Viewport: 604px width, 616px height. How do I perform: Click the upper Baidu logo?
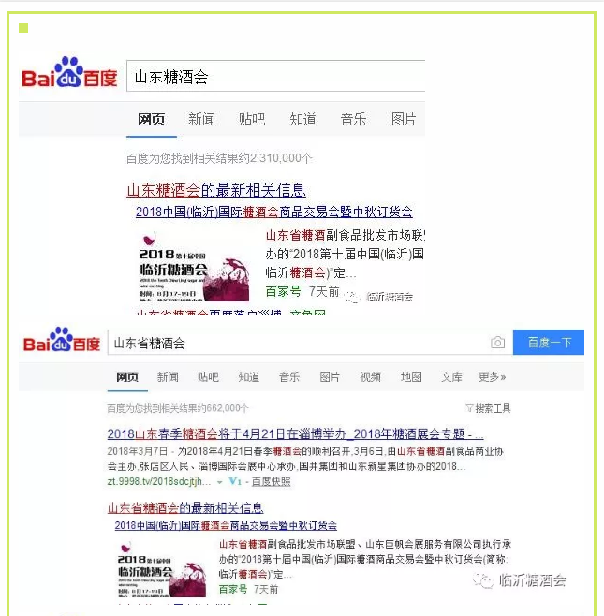69,72
